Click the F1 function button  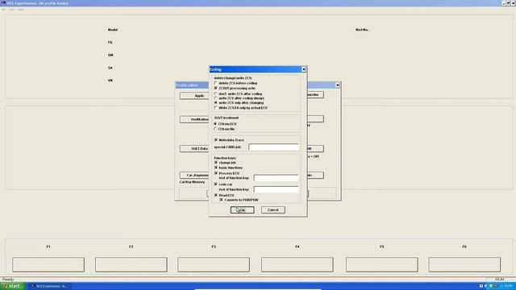[x=48, y=265]
